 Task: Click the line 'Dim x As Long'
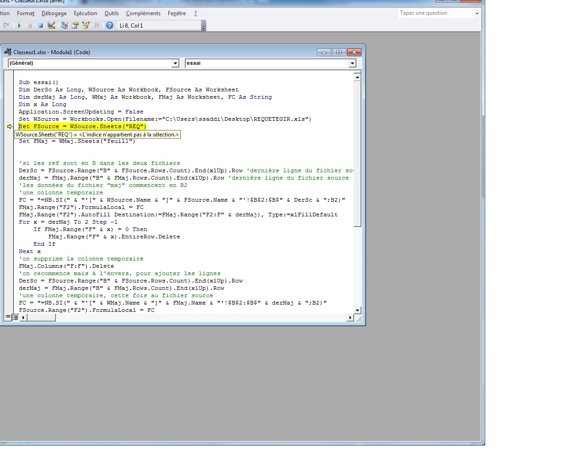(x=43, y=104)
